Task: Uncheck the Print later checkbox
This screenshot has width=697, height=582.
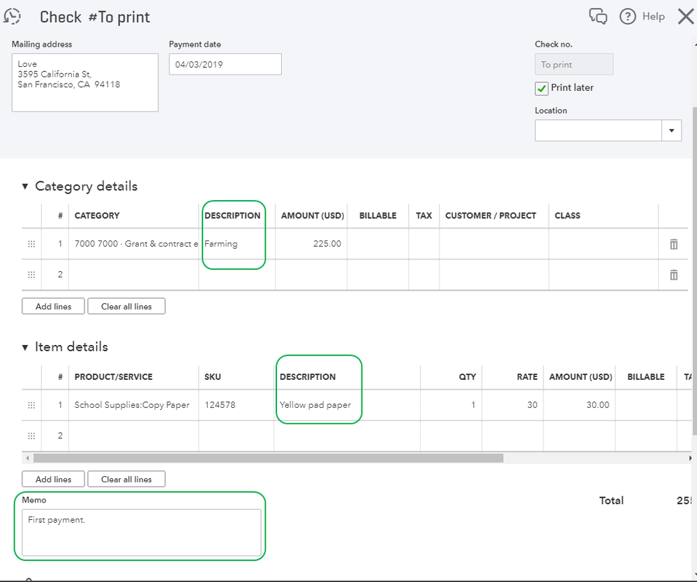Action: pyautogui.click(x=541, y=89)
